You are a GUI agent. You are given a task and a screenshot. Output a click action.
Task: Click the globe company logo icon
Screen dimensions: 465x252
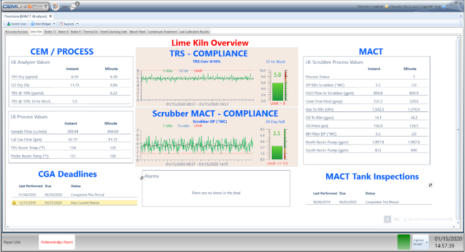[x=55, y=6]
